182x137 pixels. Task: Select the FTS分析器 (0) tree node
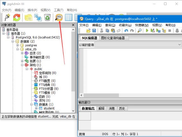pyautogui.click(x=49, y=89)
